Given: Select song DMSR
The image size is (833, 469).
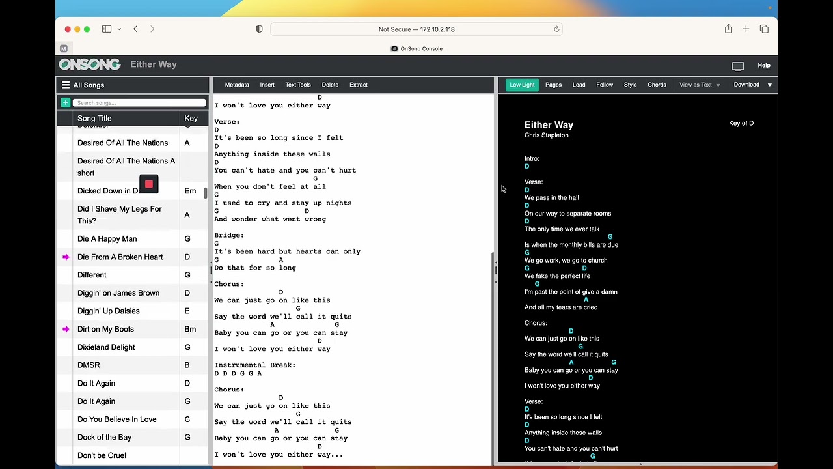Looking at the screenshot, I should (89, 365).
